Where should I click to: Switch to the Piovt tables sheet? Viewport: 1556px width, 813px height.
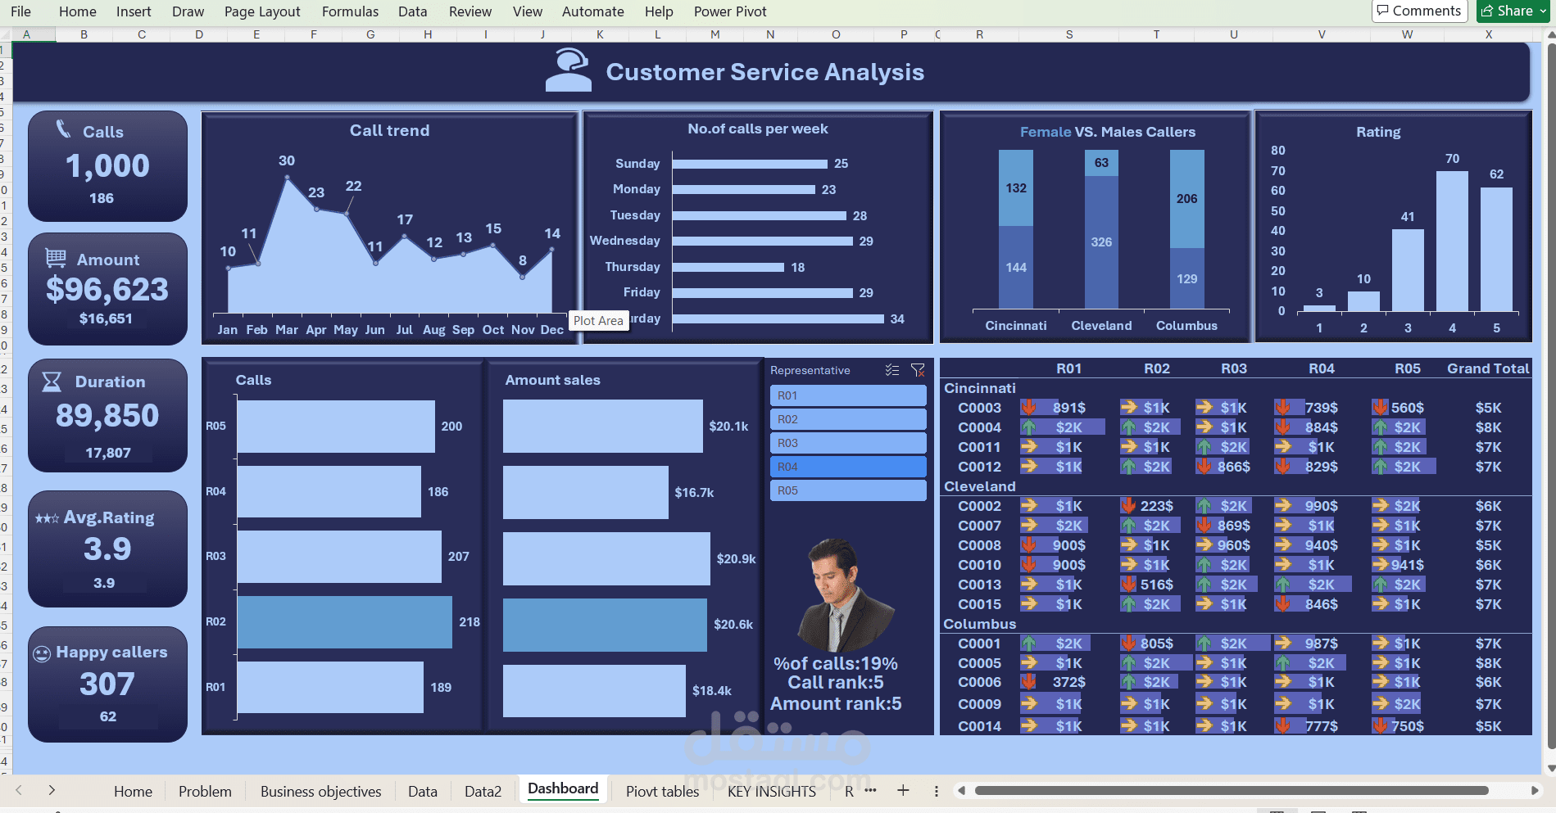pos(662,791)
